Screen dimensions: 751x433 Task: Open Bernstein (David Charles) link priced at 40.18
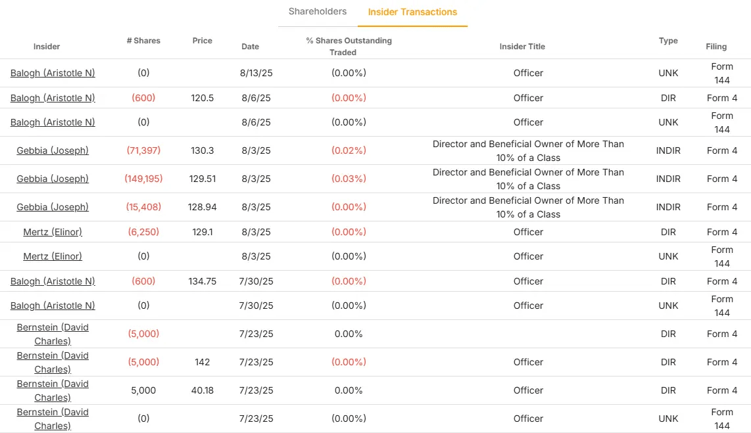pyautogui.click(x=53, y=390)
